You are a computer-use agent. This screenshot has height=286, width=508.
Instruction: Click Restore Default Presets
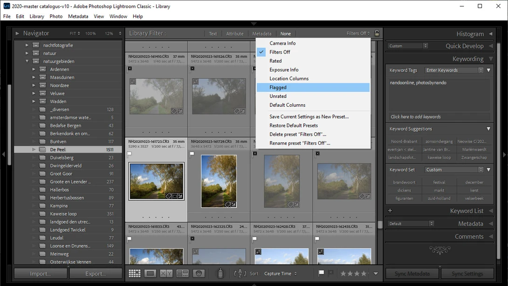pos(313,125)
